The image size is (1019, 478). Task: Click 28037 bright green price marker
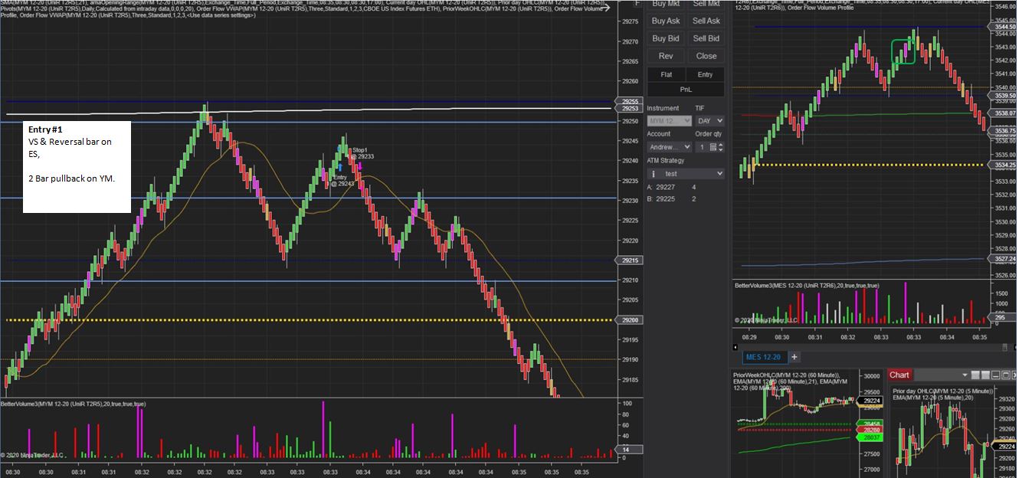pos(871,437)
